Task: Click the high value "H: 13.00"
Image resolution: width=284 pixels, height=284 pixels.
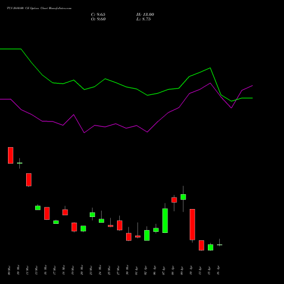Action: (x=145, y=15)
